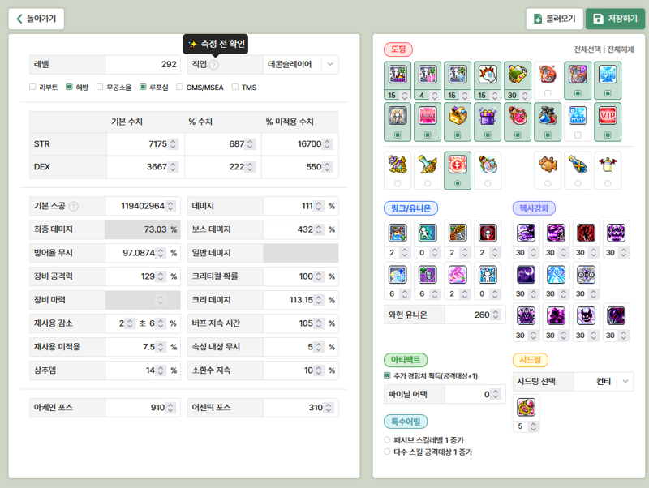Click the help icon beside 기본 스공
The image size is (649, 488).
(x=73, y=207)
